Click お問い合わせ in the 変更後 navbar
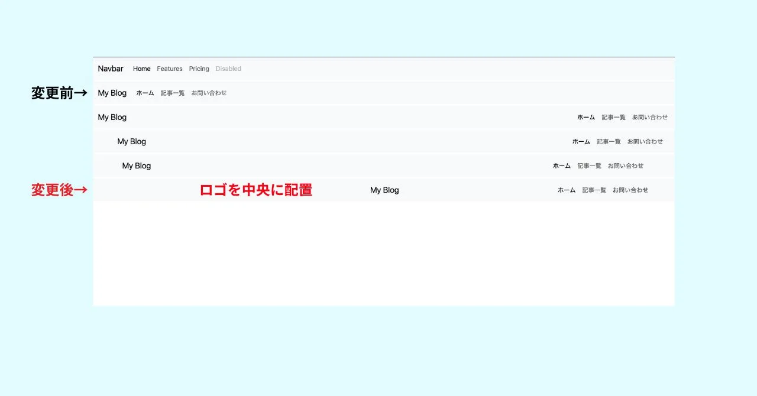The width and height of the screenshot is (757, 396). 630,190
